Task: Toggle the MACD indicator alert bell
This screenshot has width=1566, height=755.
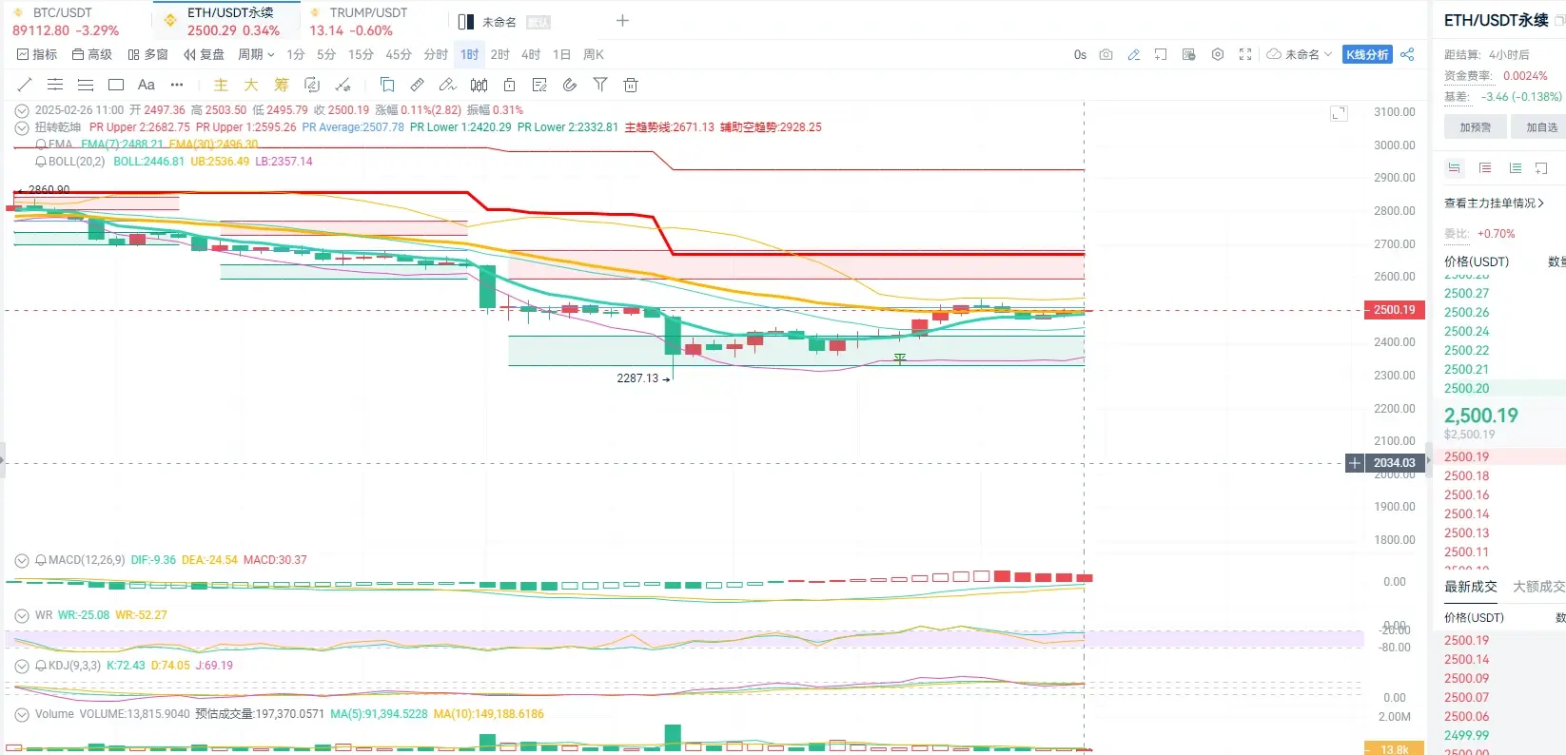Action: 41,560
